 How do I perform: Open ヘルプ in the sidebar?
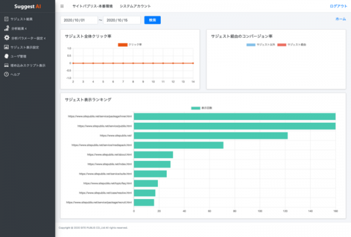click(x=15, y=74)
